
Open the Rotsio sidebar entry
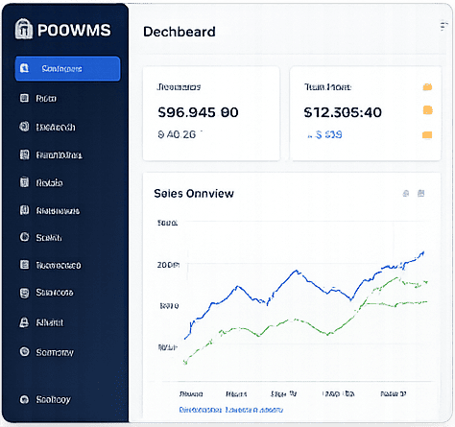point(41,182)
